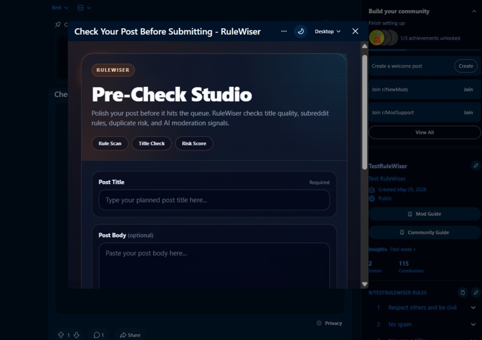
Task: Open post comments
Action: point(99,335)
